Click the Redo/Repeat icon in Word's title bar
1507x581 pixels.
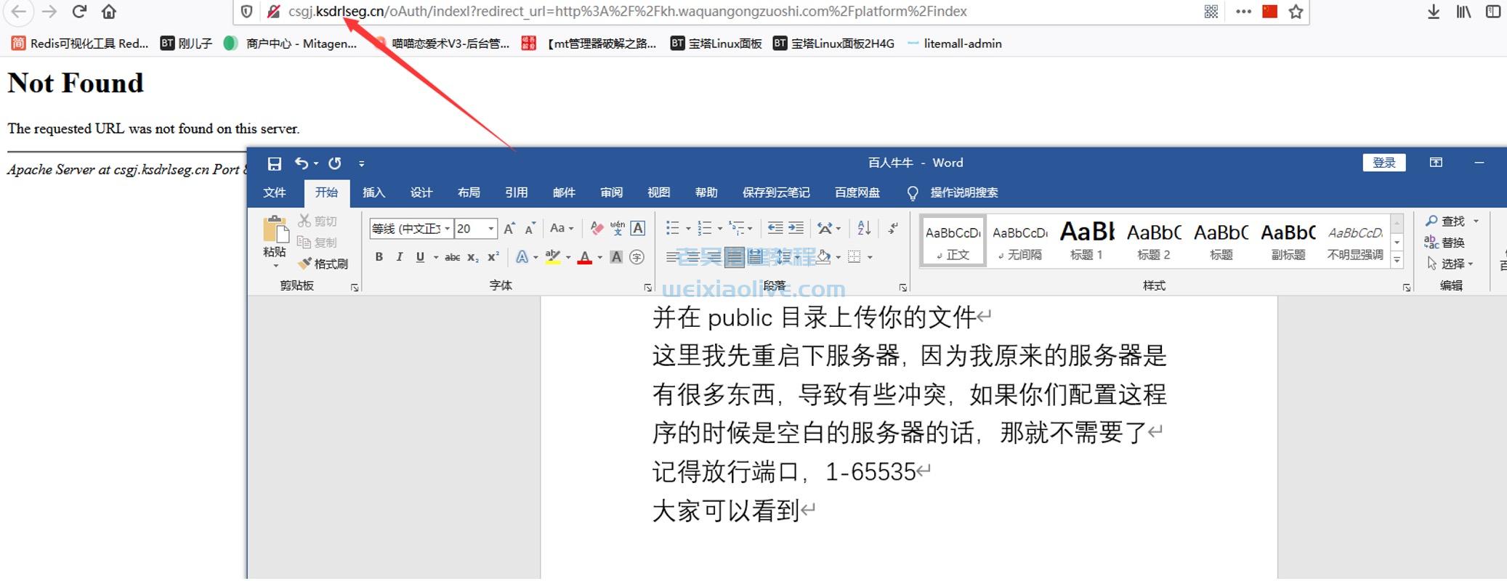tap(335, 163)
